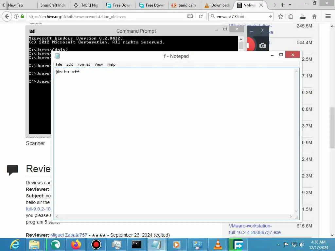Switch to the Download tab with VLC cone

(217, 5)
